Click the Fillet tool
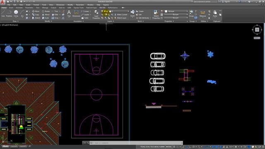Image resolution: width=265 pixels, height=149 pixels. pos(55,15)
